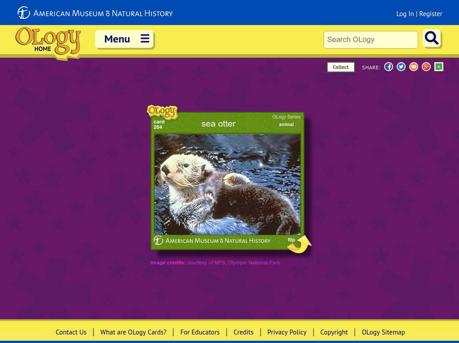Share the card on Twitter
This screenshot has width=459, height=343.
tap(402, 66)
